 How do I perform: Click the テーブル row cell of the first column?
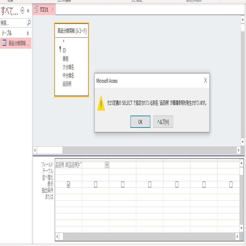(68, 171)
